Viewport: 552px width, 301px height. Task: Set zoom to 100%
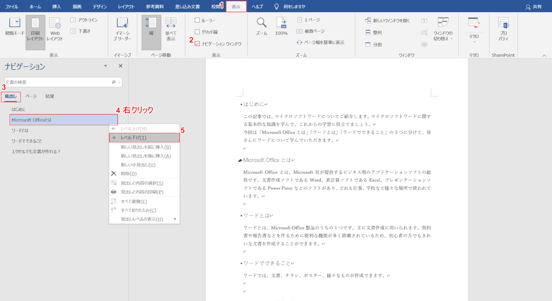(x=281, y=27)
